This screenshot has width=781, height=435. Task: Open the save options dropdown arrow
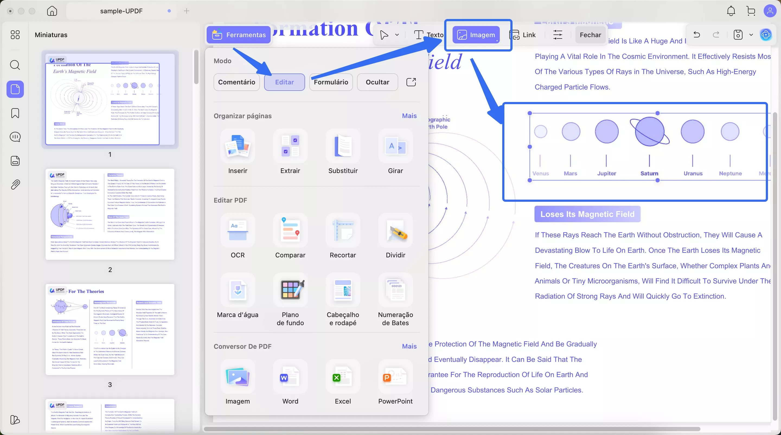(751, 35)
